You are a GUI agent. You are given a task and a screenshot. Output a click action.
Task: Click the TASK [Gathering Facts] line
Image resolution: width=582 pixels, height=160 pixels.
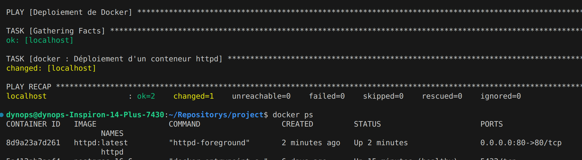tap(56, 31)
